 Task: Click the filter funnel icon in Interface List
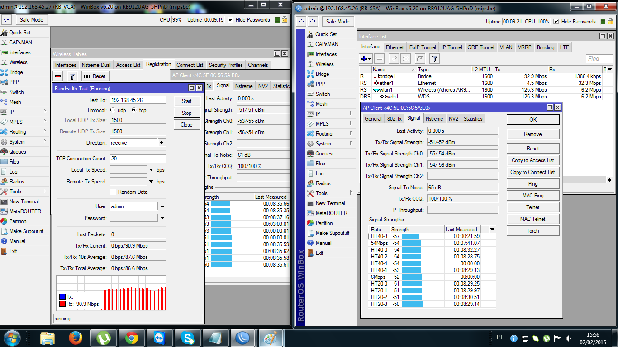pyautogui.click(x=434, y=59)
